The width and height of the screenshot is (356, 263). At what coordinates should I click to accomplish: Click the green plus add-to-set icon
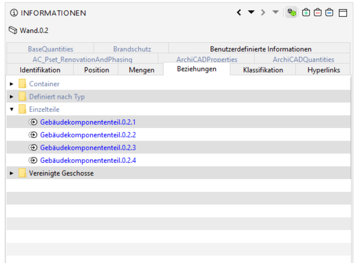[306, 12]
